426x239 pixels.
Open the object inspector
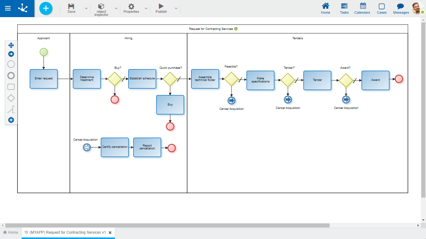point(101,9)
